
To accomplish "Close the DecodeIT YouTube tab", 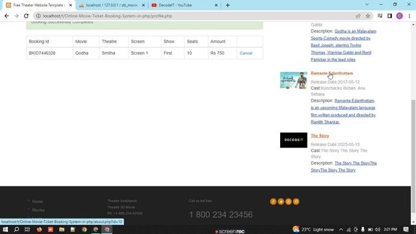I will 216,5.
